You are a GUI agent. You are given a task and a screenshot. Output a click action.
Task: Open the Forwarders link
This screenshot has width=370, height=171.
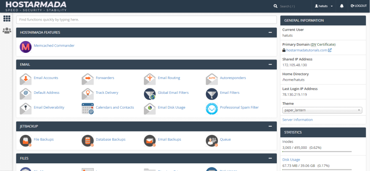pyautogui.click(x=105, y=78)
